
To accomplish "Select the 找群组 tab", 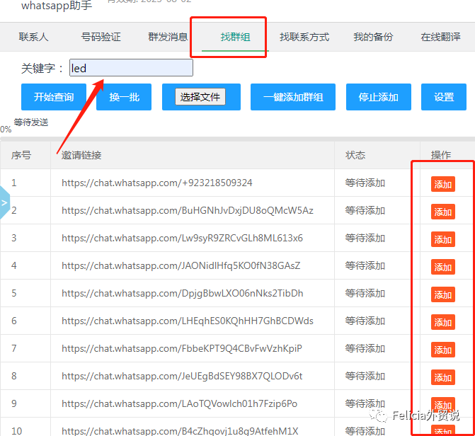I will click(x=236, y=37).
